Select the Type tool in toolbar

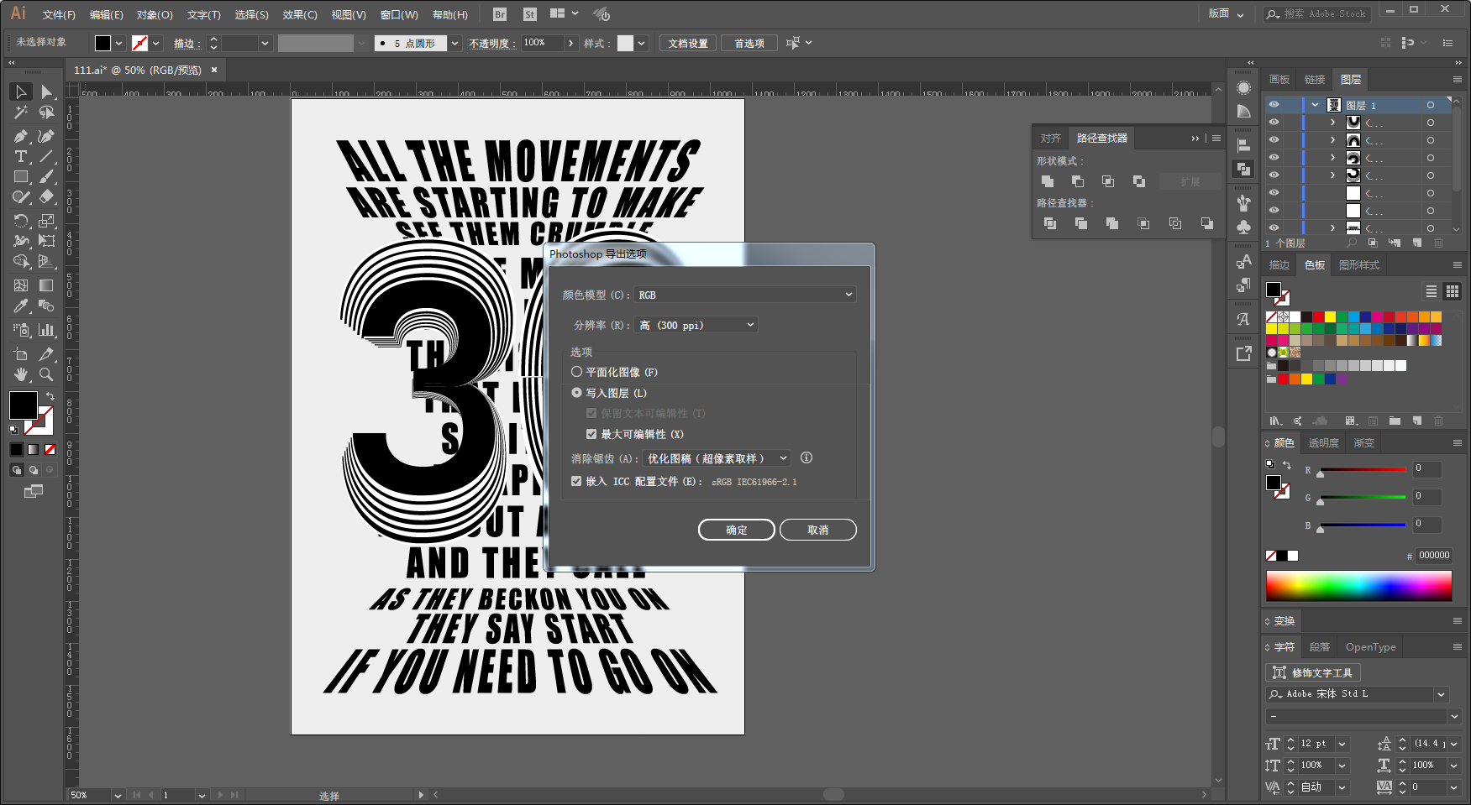tap(21, 157)
